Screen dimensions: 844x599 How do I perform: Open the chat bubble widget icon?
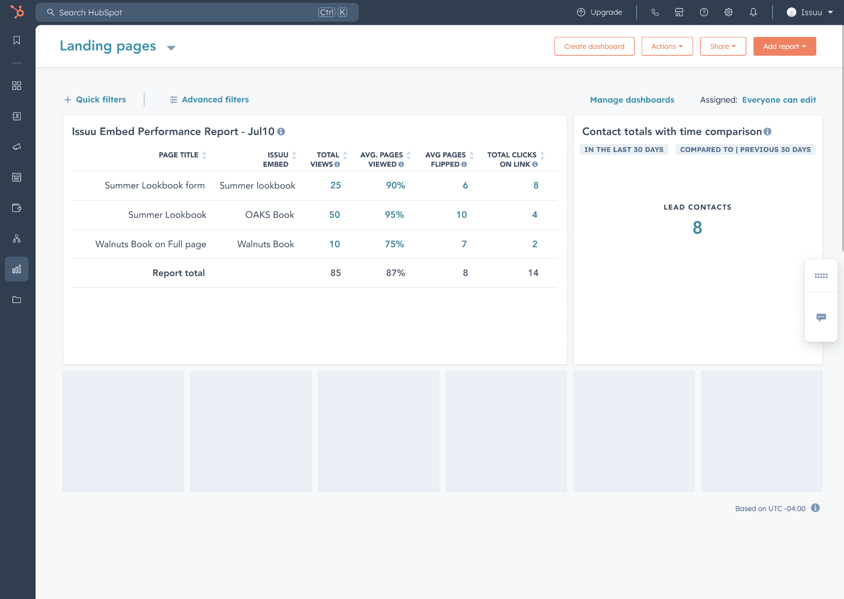821,317
